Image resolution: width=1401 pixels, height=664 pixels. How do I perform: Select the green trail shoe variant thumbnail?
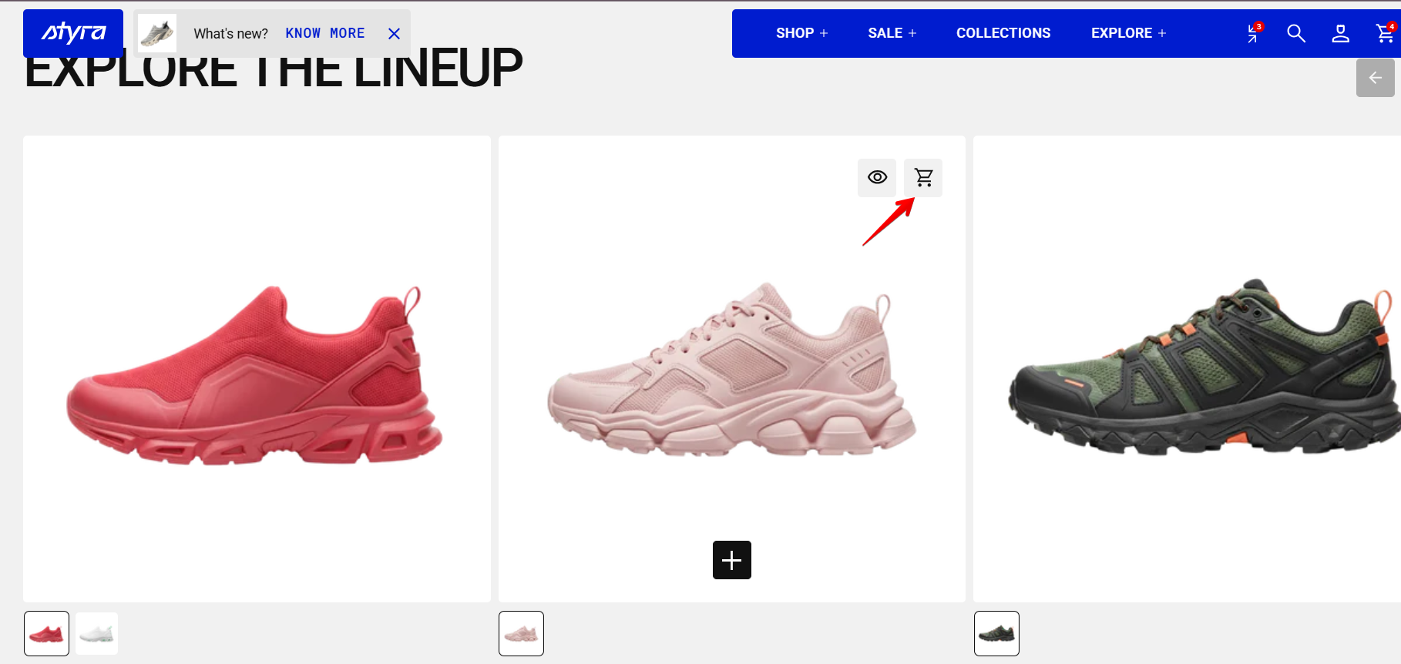pyautogui.click(x=996, y=633)
